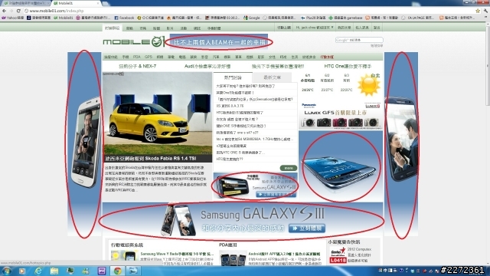Click the Google custom search field
The image size is (490, 276).
pyautogui.click(x=359, y=40)
